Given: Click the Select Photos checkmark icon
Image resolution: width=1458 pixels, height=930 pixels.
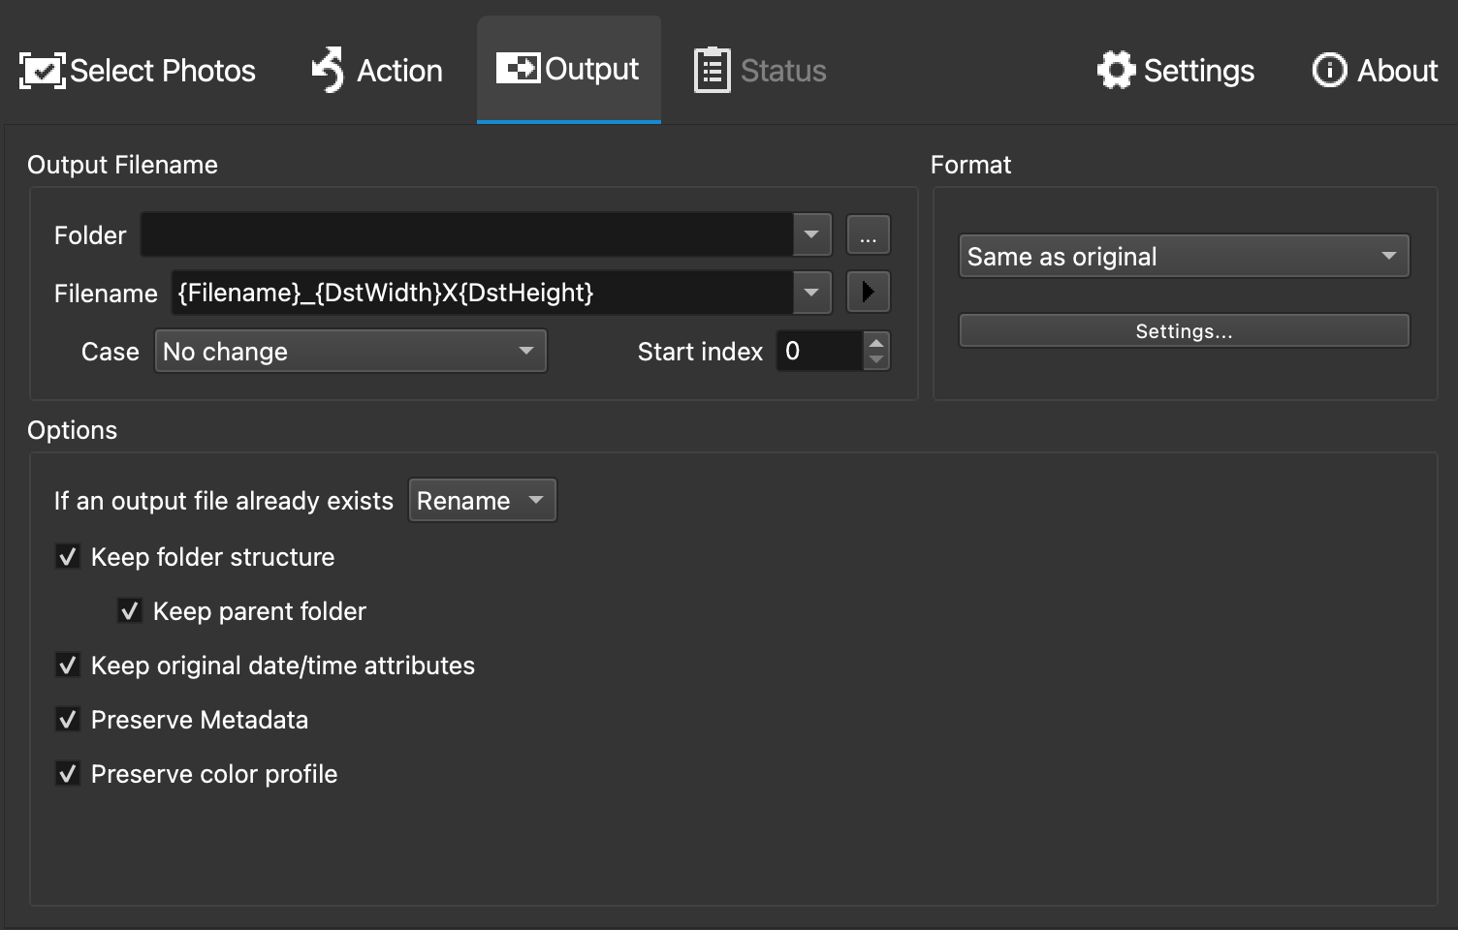Looking at the screenshot, I should coord(41,70).
